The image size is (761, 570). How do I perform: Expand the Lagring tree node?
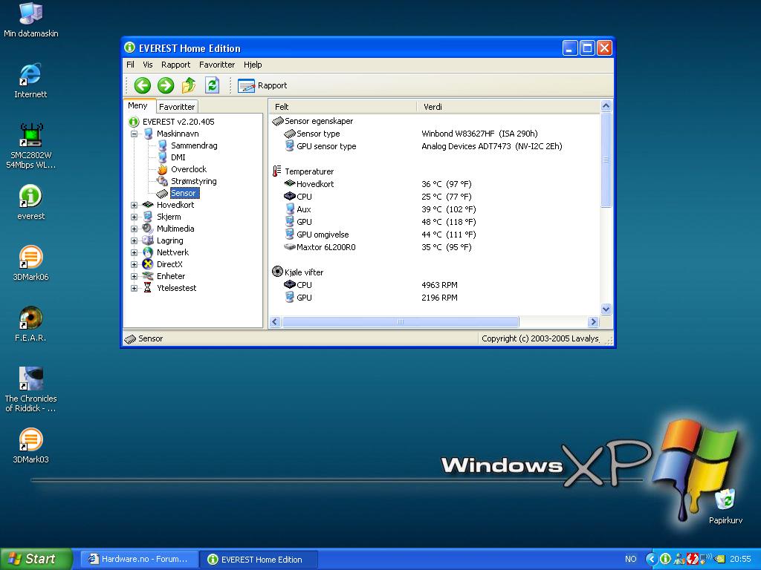click(x=134, y=241)
